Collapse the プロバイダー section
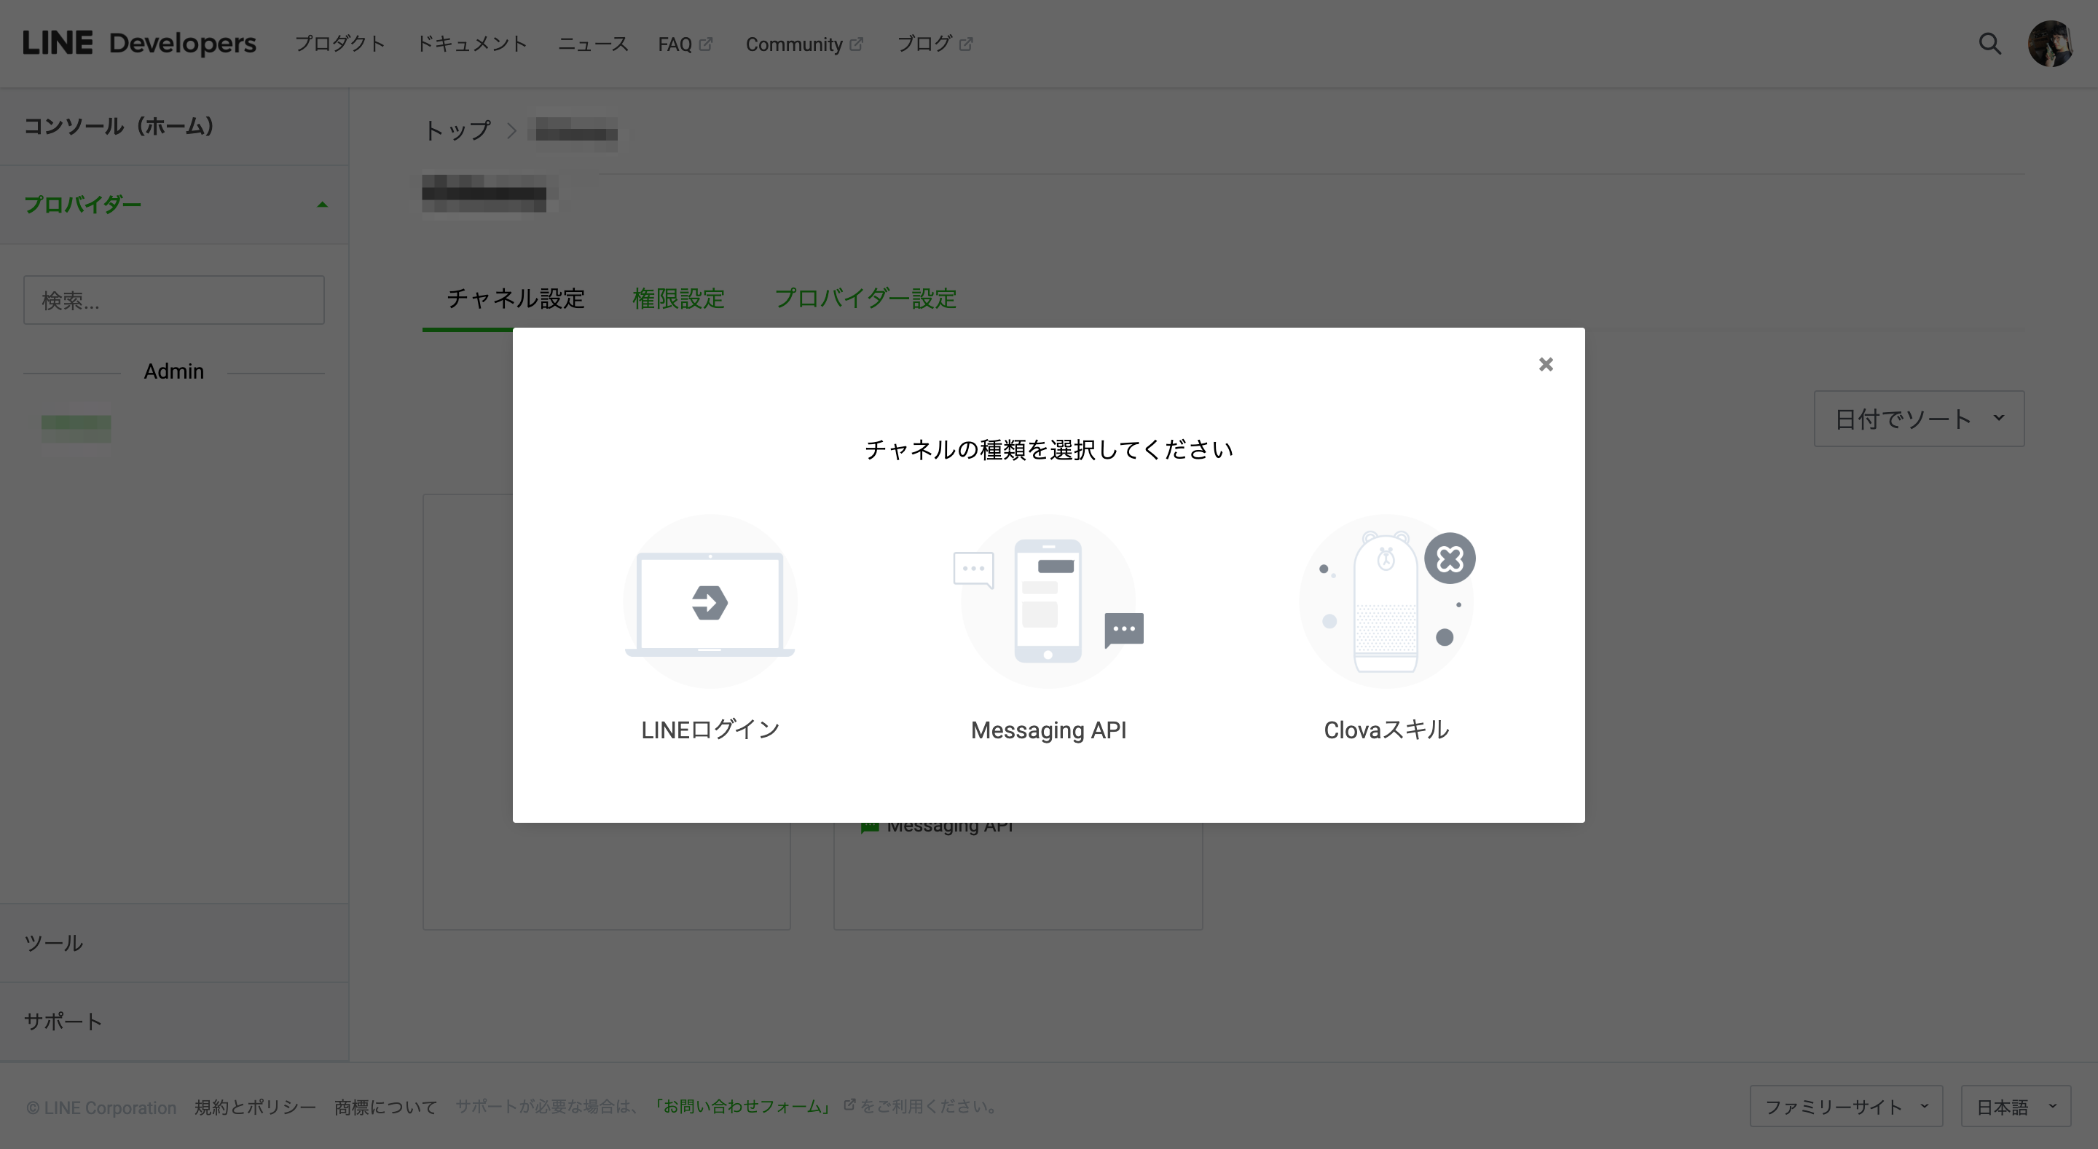The height and width of the screenshot is (1149, 2098). (174, 205)
